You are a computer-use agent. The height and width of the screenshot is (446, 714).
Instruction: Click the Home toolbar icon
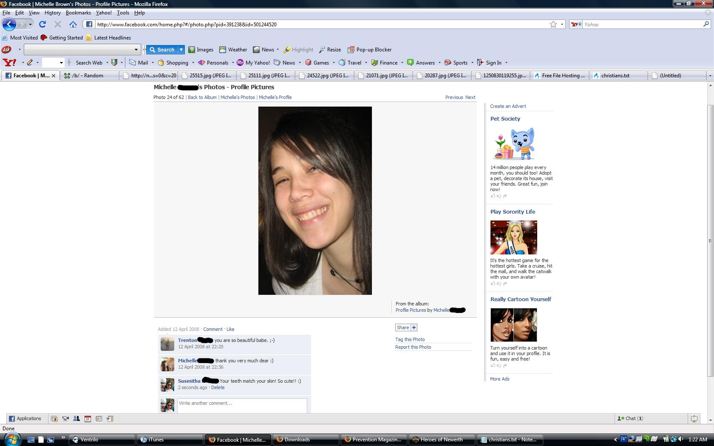coord(73,24)
